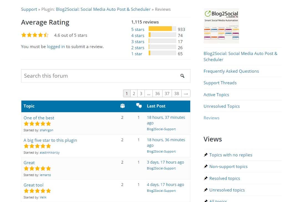View reviewer "shahrgon" profile
Screen dimensions: 292x202
point(46,130)
